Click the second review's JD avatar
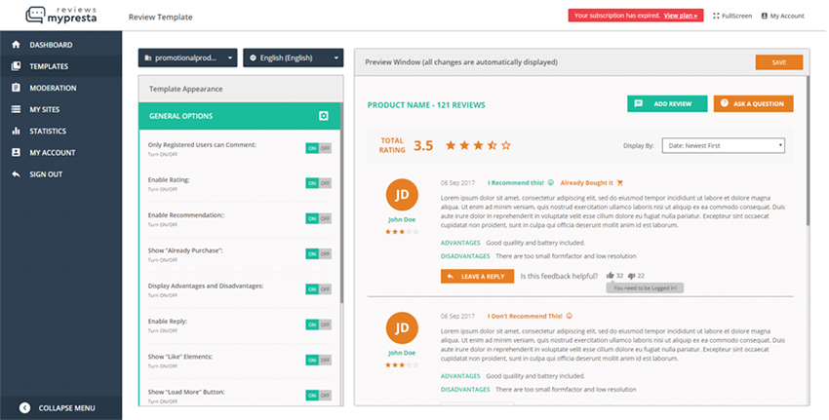The height and width of the screenshot is (420, 829). click(402, 327)
